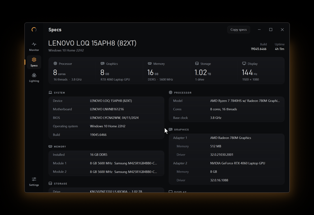The width and height of the screenshot is (314, 215).
Task: Click the 1 drive storage subtext
Action: (x=200, y=80)
